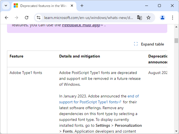Open the site information icon in address bar

pyautogui.click(x=39, y=18)
